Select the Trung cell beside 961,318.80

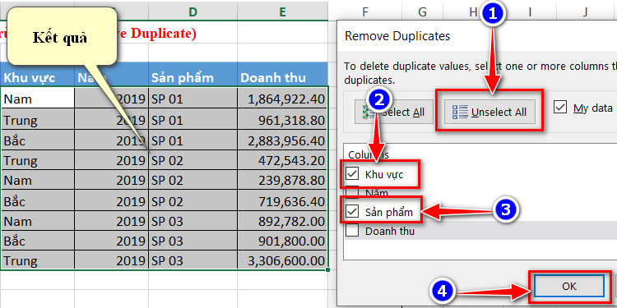tap(37, 119)
